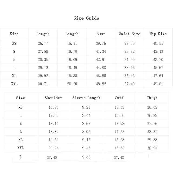
Task: Click the XS bust value 39.76
Action: (x=101, y=44)
